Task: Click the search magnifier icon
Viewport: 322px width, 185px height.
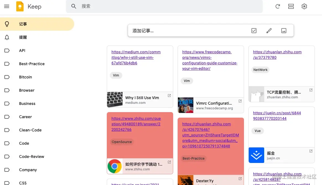Action: point(74,6)
